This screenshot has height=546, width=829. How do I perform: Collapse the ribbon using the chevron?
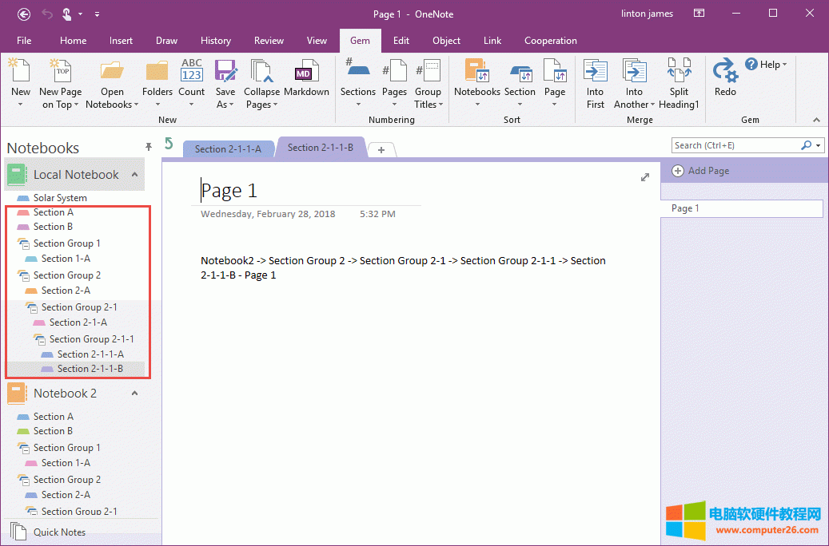point(816,120)
